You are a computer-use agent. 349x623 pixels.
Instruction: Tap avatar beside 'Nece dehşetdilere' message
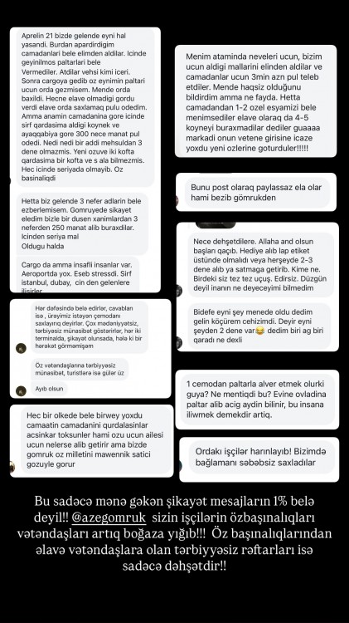coord(179,291)
